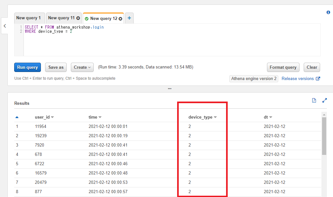Expand the Results panel to full screen

point(324,100)
